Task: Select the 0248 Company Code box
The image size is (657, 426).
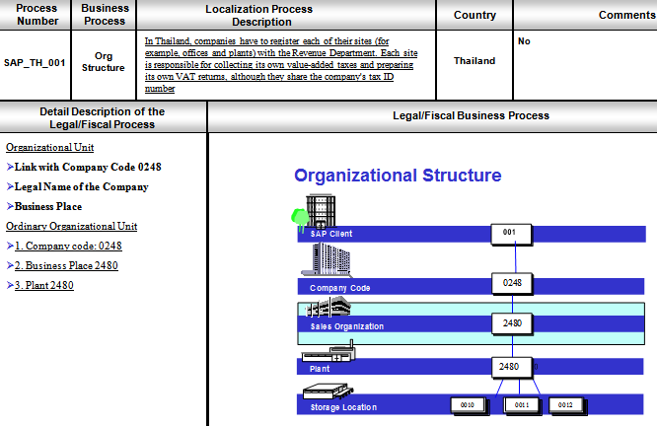Action: tap(512, 284)
